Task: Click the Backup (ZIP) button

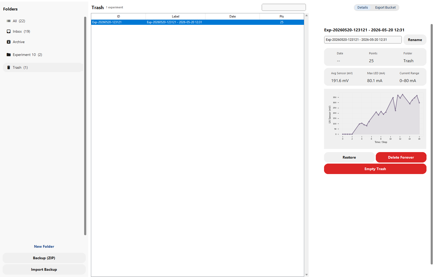Action: coord(44,258)
